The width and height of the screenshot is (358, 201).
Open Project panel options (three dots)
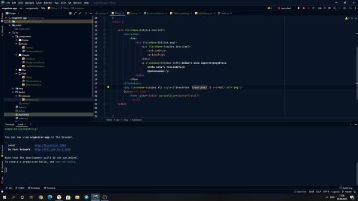click(x=86, y=13)
